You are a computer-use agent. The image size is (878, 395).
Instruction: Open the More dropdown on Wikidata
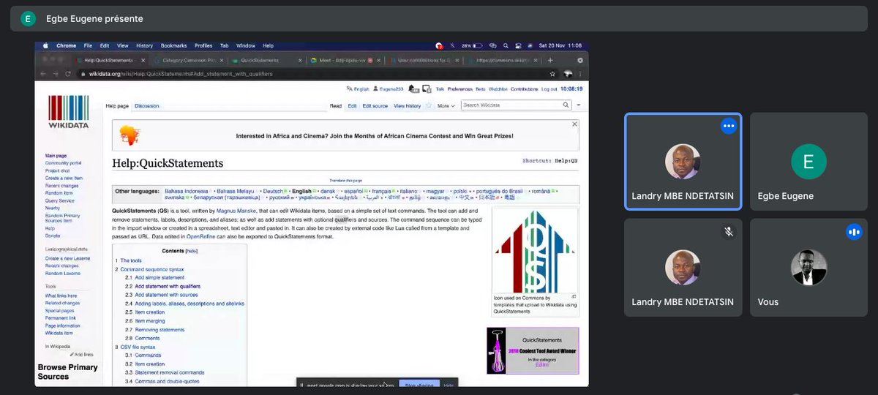tap(446, 105)
